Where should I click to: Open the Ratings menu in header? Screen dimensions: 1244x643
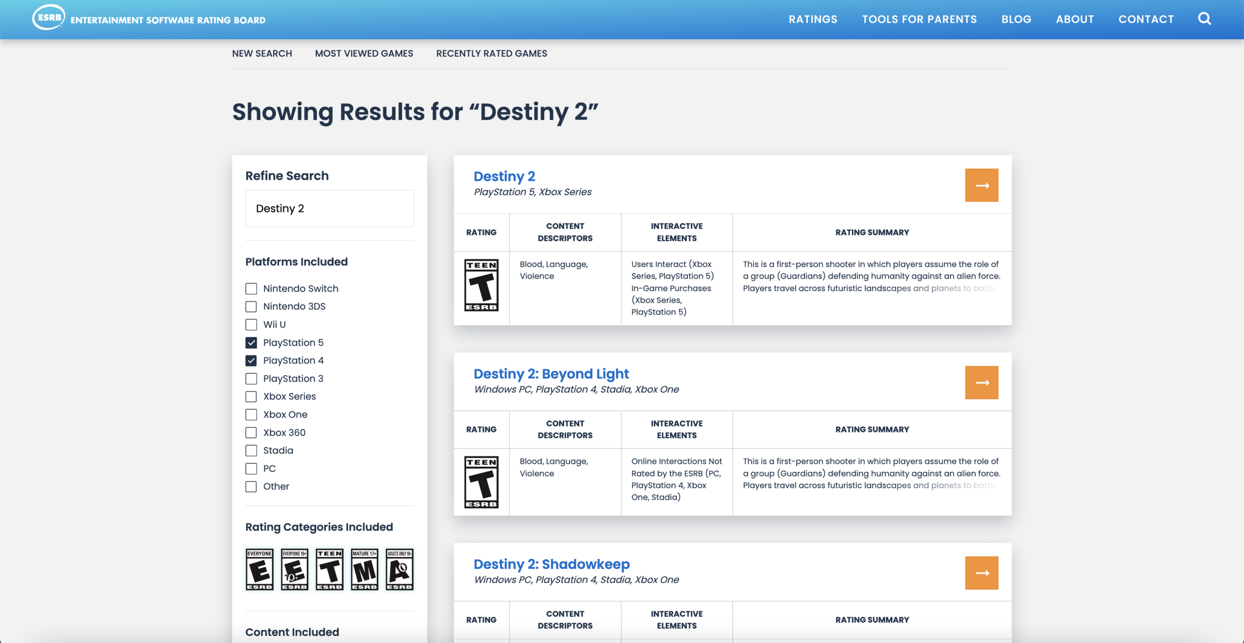pos(813,19)
